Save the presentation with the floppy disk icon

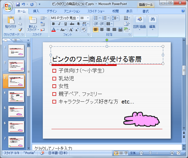(x=18, y=4)
